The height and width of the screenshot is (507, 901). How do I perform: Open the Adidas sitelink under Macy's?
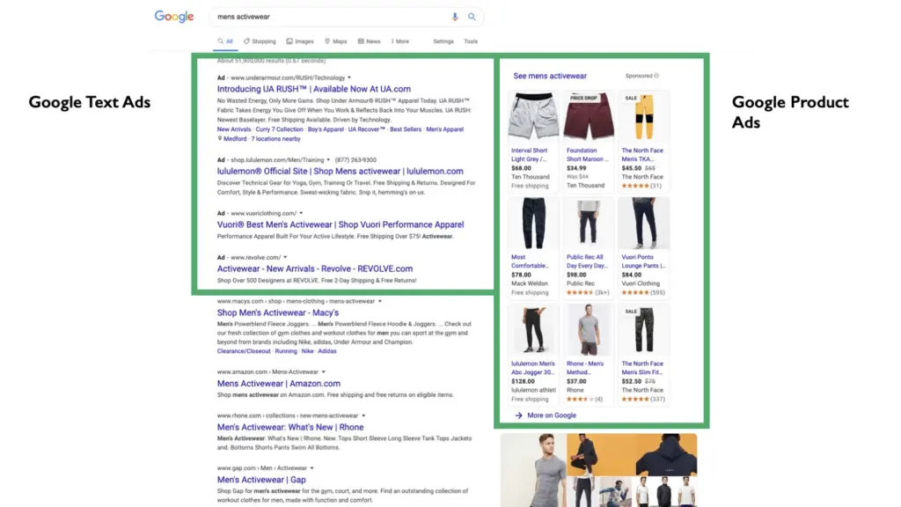coord(327,351)
